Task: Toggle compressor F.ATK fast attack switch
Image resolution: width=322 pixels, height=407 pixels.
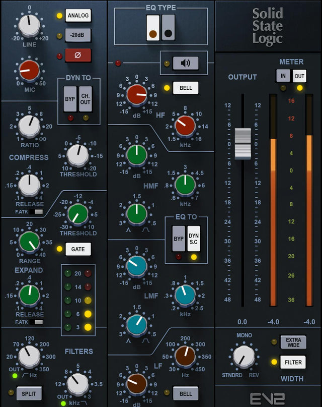Action: click(36, 212)
